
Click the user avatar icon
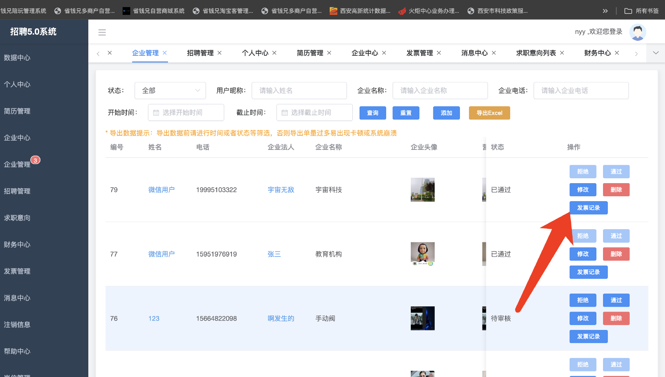[637, 32]
